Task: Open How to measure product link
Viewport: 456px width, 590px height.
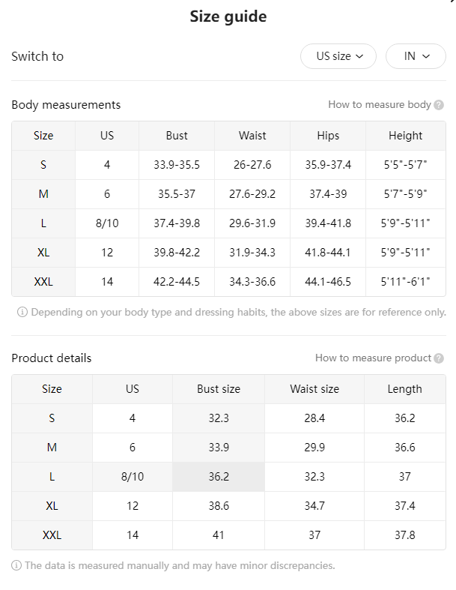Action: click(373, 358)
